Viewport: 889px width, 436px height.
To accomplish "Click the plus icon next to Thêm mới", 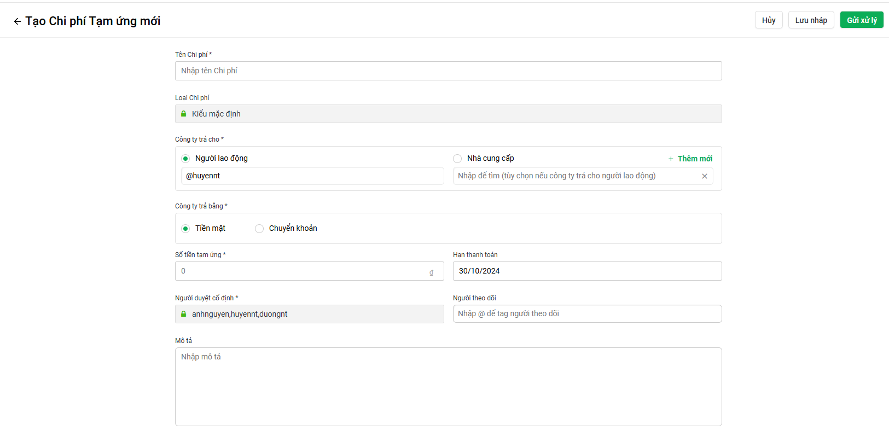I will 671,159.
